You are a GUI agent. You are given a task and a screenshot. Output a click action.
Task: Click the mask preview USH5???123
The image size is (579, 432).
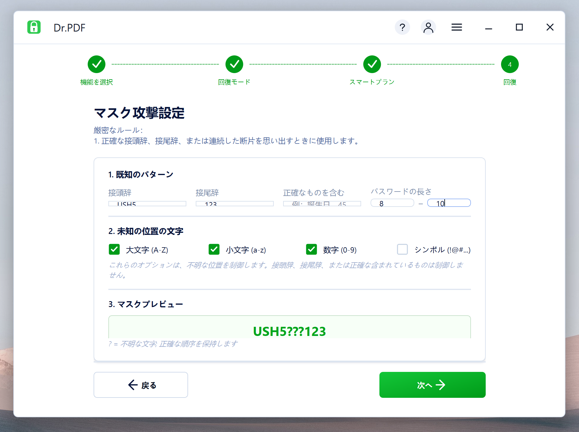[x=289, y=331]
